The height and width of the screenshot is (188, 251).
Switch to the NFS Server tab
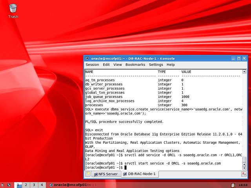tap(106, 174)
